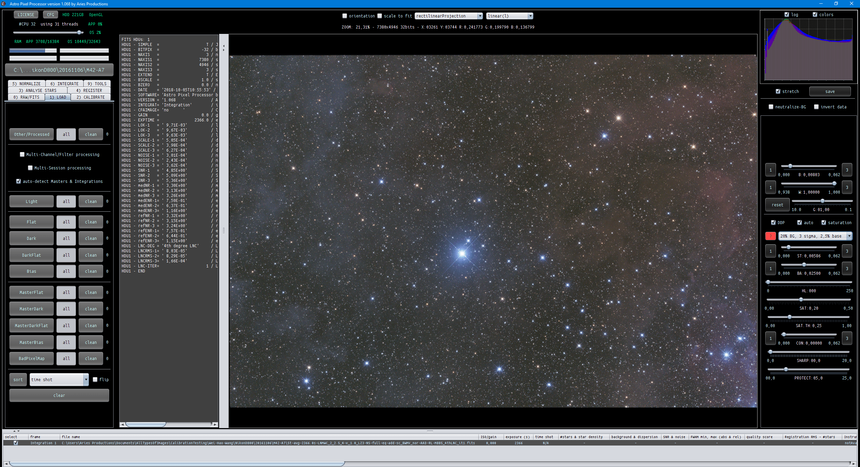Click the save button under the histogram
The image size is (860, 467).
tap(830, 91)
